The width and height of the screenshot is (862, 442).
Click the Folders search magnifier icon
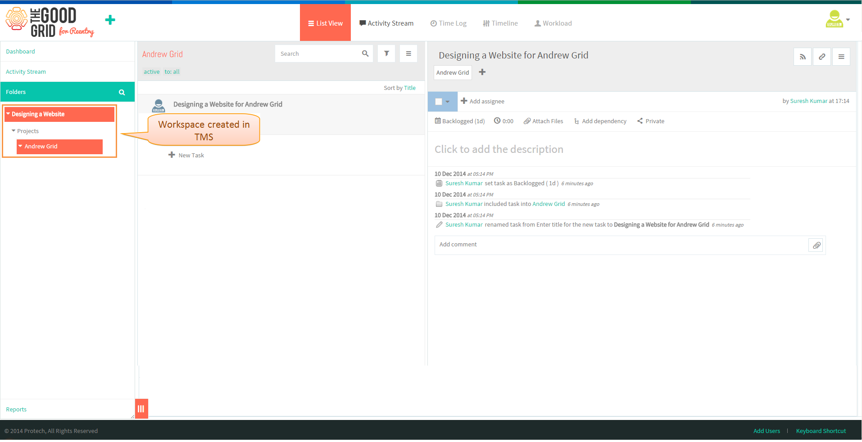pyautogui.click(x=122, y=92)
